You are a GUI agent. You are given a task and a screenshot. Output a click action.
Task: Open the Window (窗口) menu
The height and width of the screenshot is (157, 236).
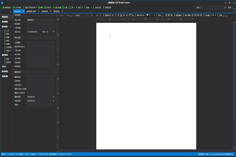coord(80,7)
